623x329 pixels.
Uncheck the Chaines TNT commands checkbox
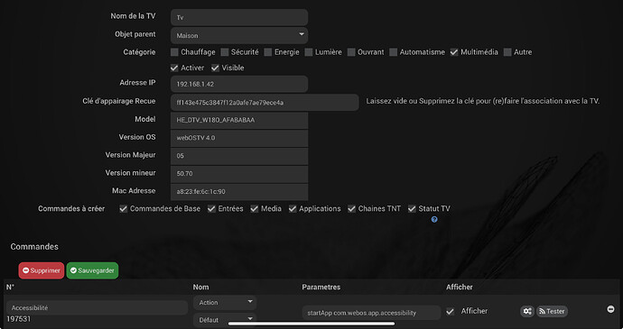pos(351,209)
